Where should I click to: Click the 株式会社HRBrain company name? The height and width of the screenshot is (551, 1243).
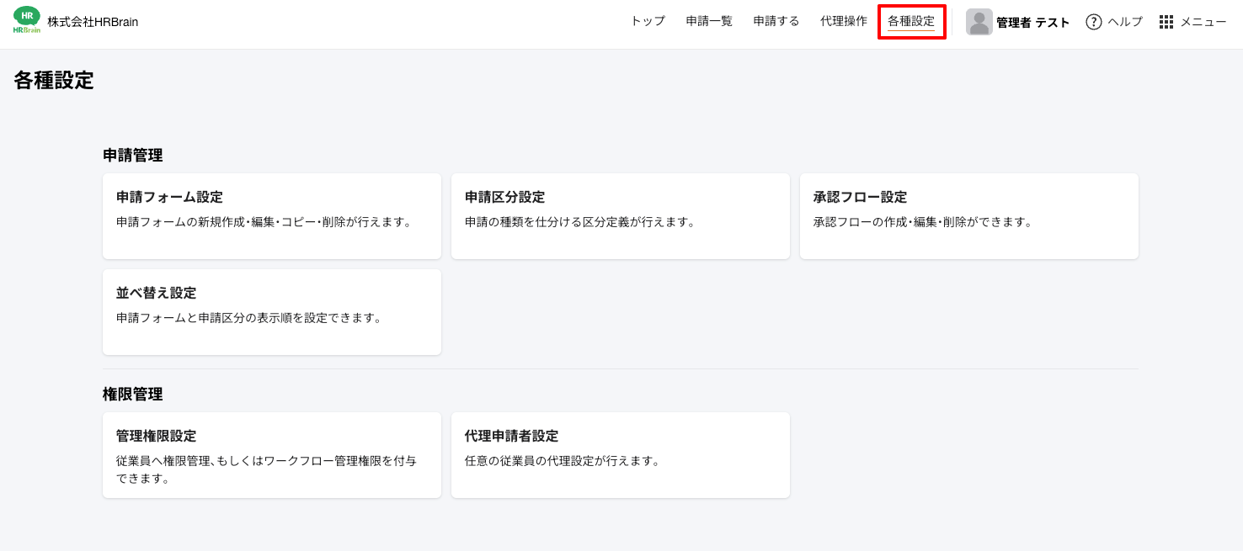coord(93,22)
